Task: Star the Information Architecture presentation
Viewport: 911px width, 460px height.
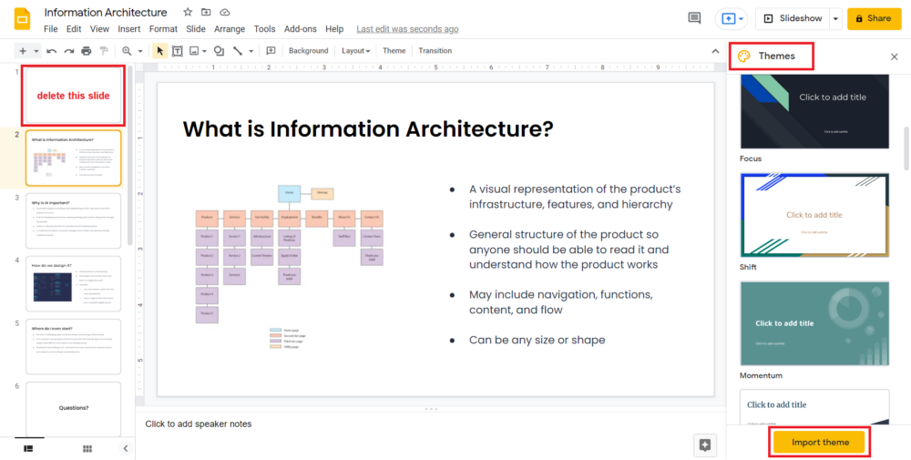Action: pos(188,13)
